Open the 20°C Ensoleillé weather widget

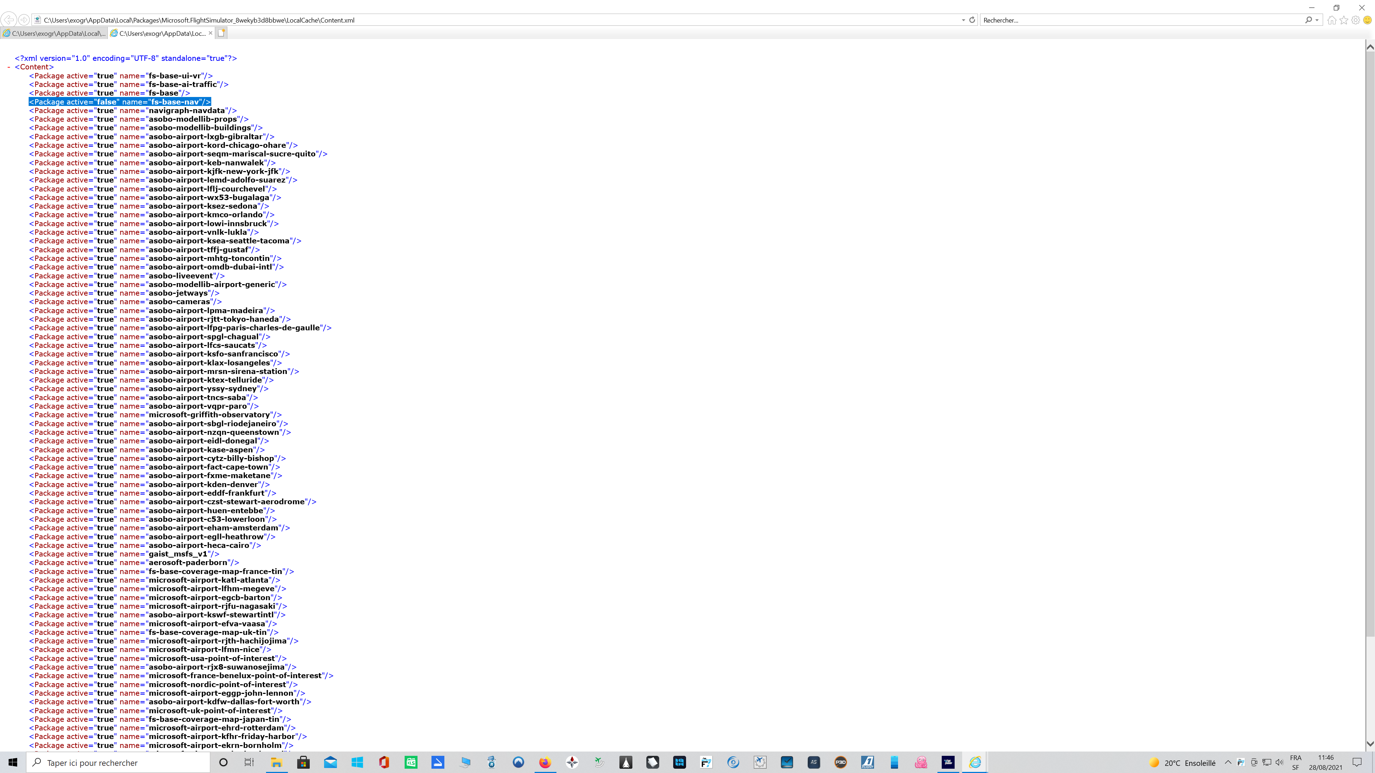pos(1182,763)
